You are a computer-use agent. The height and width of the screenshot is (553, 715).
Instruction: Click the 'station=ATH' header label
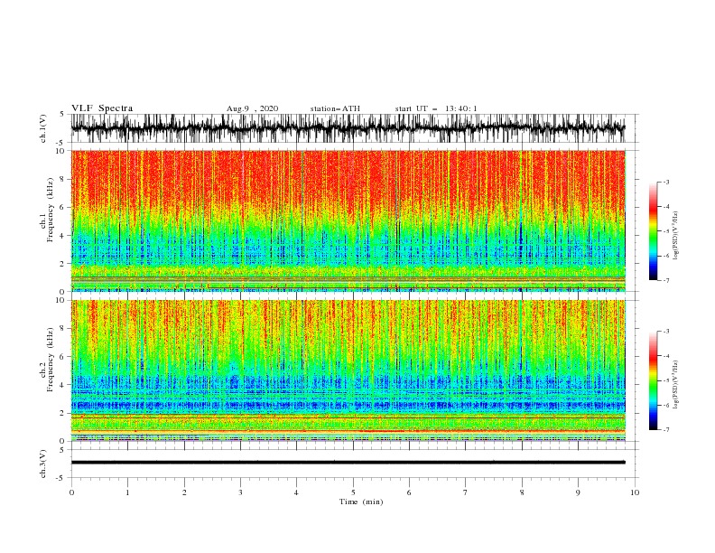coord(335,108)
